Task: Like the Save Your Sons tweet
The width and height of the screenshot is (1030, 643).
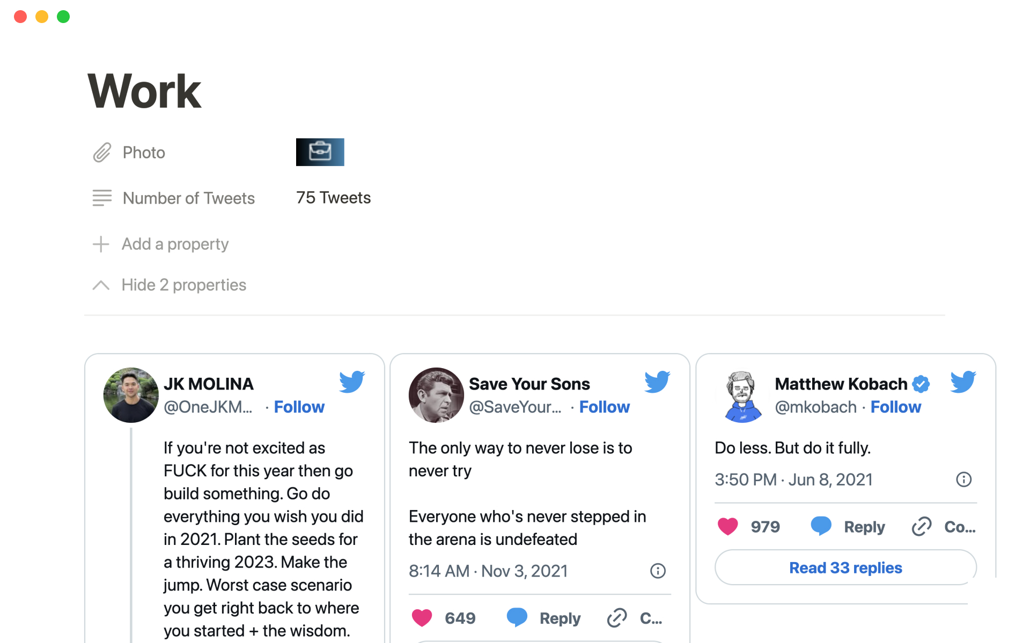Action: coord(422,618)
